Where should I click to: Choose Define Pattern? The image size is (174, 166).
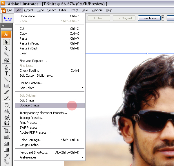pos(50,83)
